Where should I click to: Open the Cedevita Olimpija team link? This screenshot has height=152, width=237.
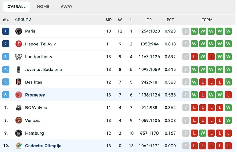tap(43, 146)
